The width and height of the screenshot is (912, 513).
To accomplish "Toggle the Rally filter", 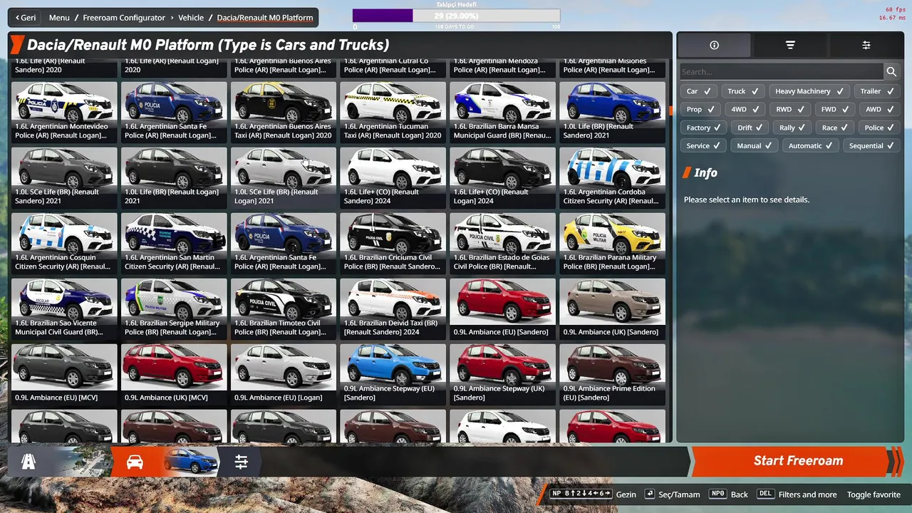I will (x=794, y=128).
